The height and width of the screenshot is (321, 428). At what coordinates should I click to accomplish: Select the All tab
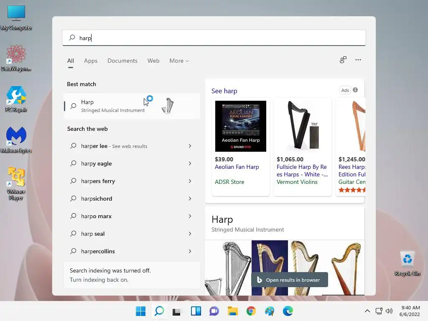tap(70, 61)
